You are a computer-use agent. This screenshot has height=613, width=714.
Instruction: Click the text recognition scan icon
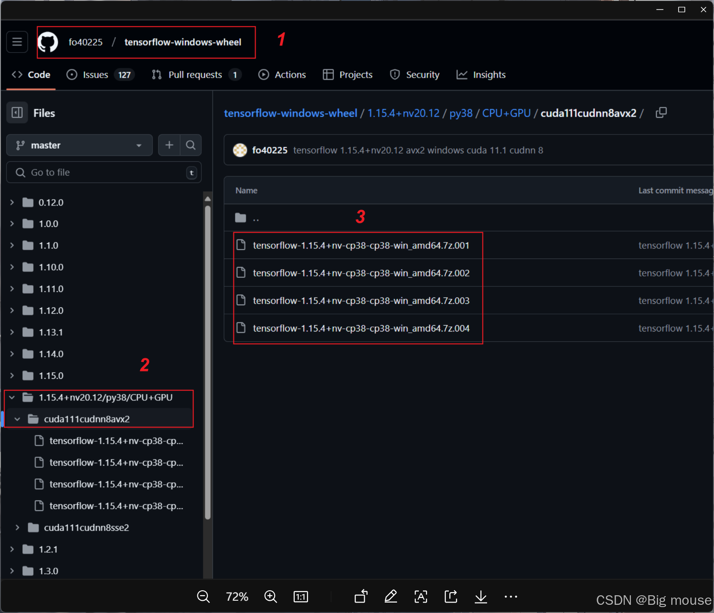pos(421,597)
